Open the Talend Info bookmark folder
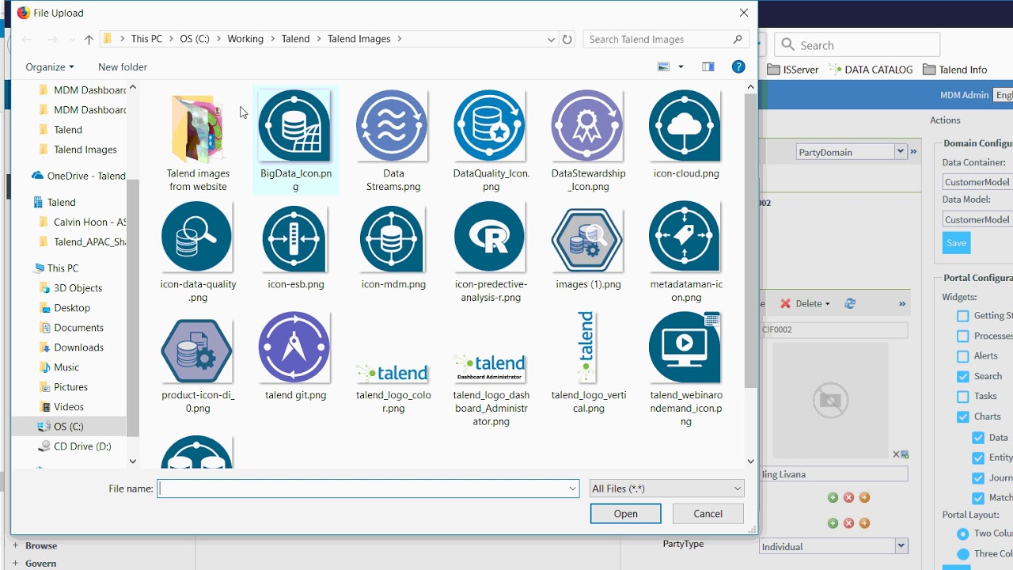The image size is (1013, 570). 955,70
